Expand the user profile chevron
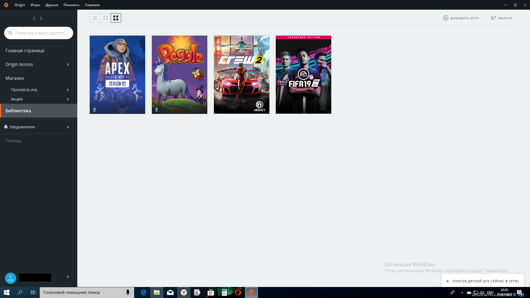Image resolution: width=530 pixels, height=298 pixels. coord(68,277)
